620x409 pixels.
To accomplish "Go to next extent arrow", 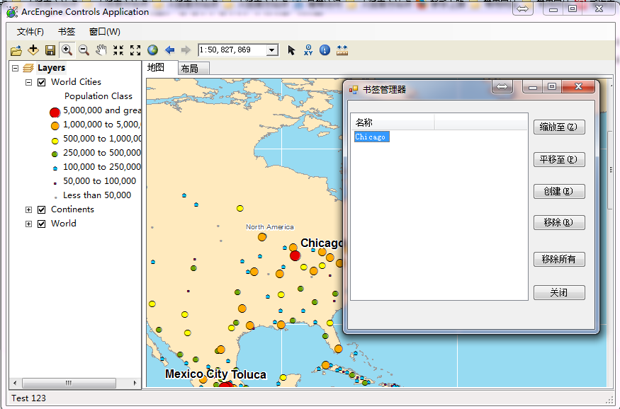I will pos(186,50).
